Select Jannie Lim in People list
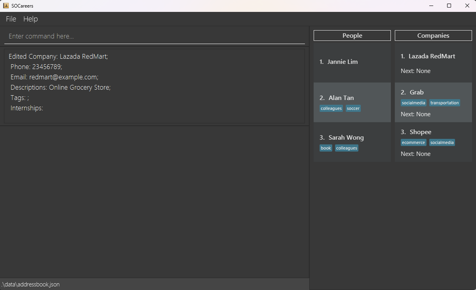476x290 pixels. coord(352,62)
